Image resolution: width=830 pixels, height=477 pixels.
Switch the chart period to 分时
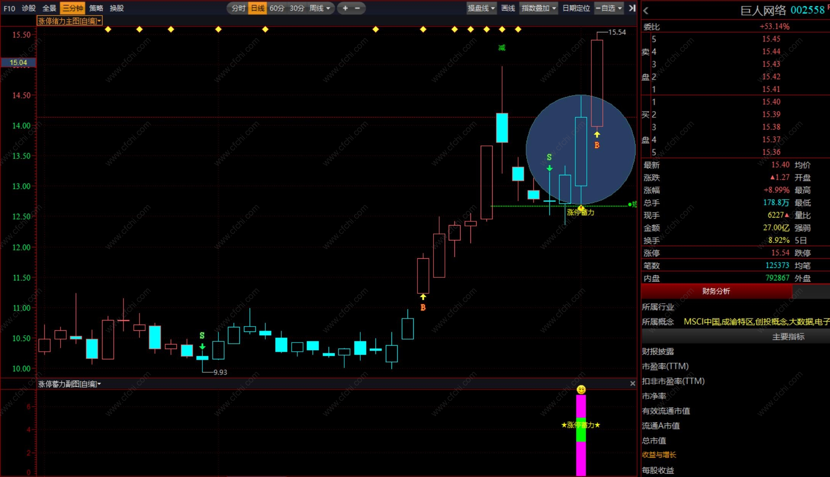[x=238, y=8]
